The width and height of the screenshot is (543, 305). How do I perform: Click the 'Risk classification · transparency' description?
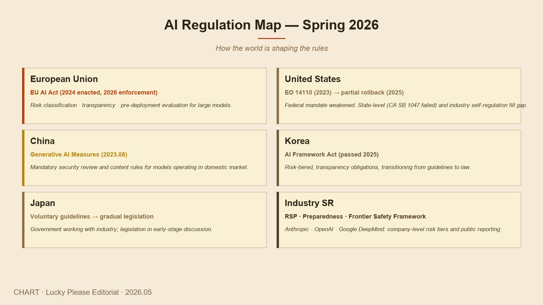click(131, 105)
